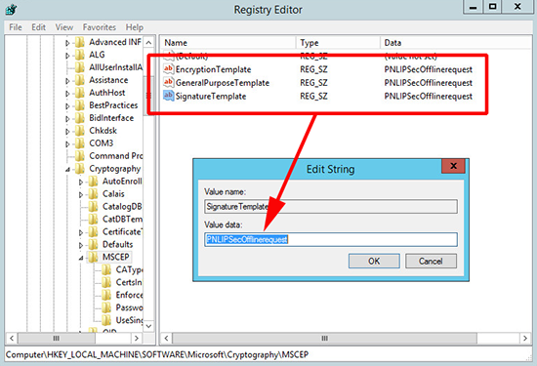Select the Cryptography folder icon
This screenshot has height=366, width=537.
coord(80,169)
